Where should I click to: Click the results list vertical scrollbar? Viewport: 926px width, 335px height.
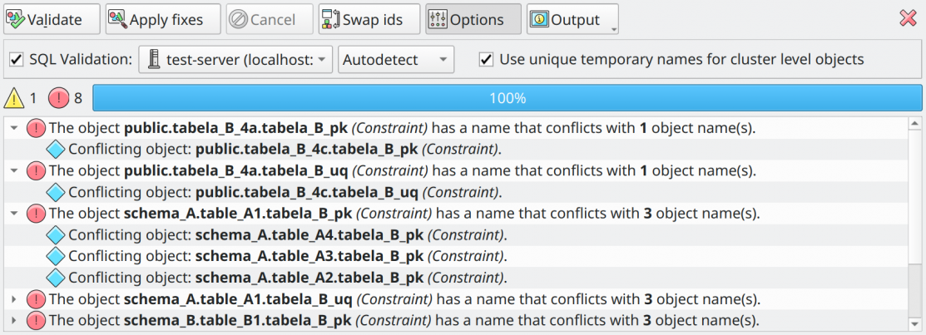(x=914, y=224)
